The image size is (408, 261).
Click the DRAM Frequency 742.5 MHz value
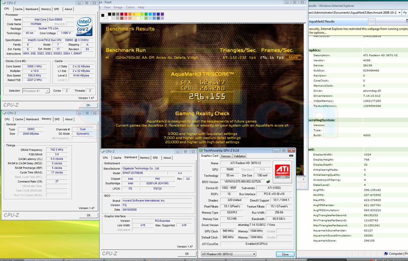point(57,150)
